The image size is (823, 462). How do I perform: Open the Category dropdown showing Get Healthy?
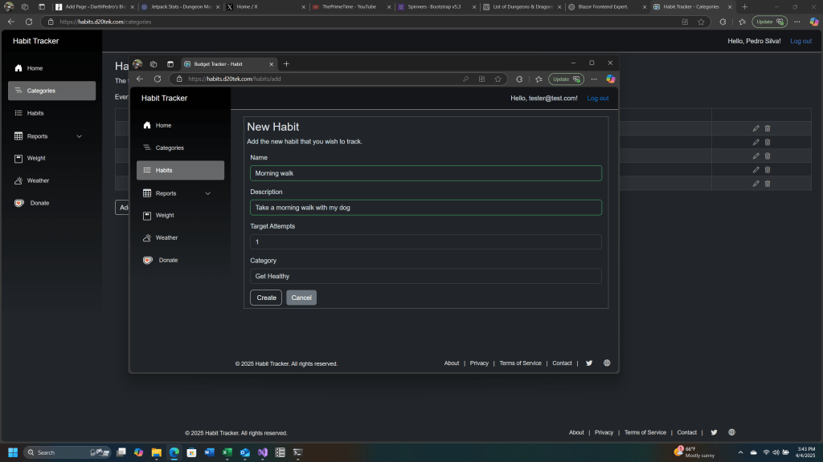[x=425, y=276]
